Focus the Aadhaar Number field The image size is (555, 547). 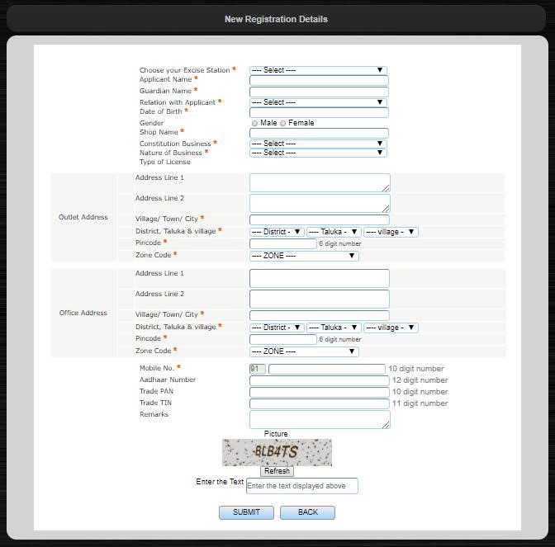pyautogui.click(x=319, y=380)
